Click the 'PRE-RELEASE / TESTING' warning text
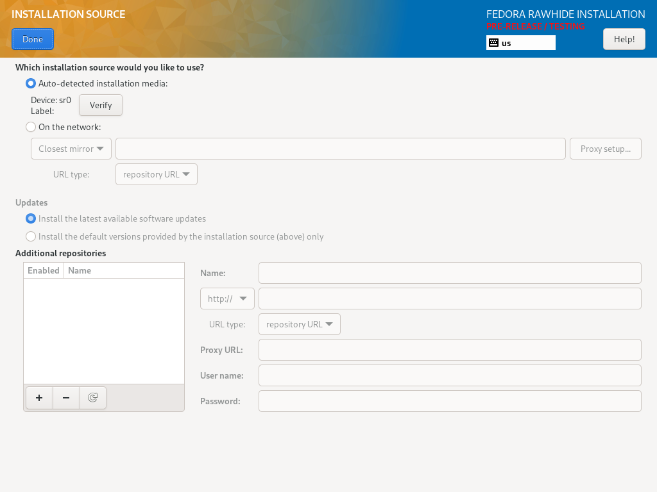The height and width of the screenshot is (492, 657). coord(536,26)
